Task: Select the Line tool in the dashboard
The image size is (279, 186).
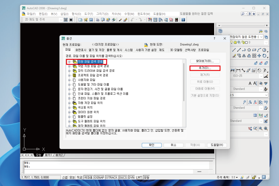Action: click(x=234, y=50)
